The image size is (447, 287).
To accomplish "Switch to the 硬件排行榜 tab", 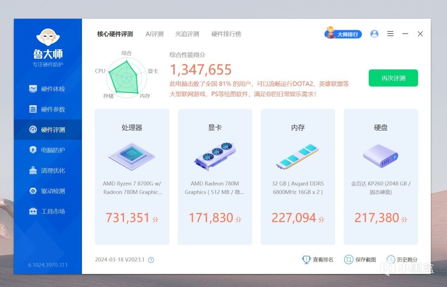I will coord(226,34).
